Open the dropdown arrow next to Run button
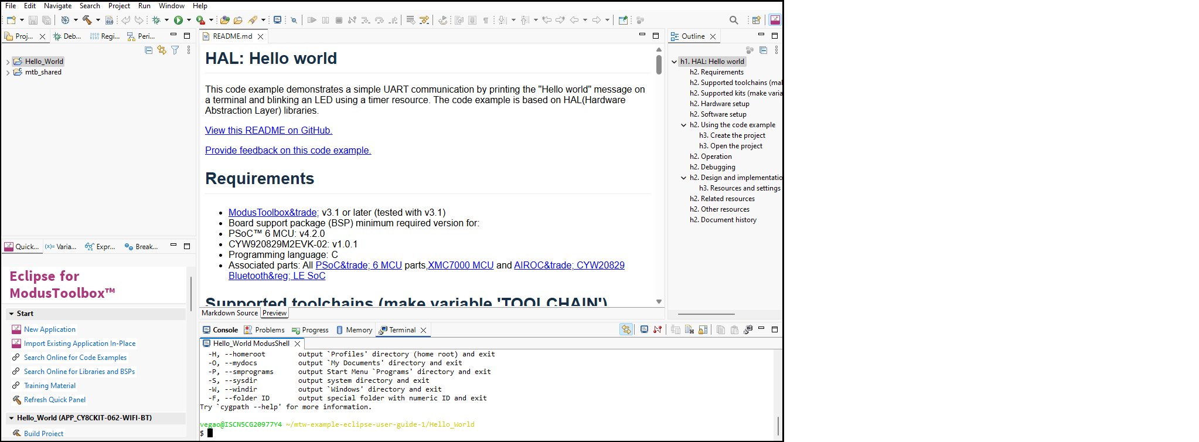 (189, 21)
